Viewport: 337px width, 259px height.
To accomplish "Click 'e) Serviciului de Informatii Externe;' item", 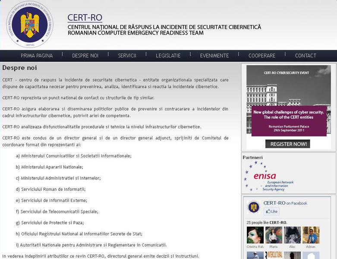I will point(51,201).
